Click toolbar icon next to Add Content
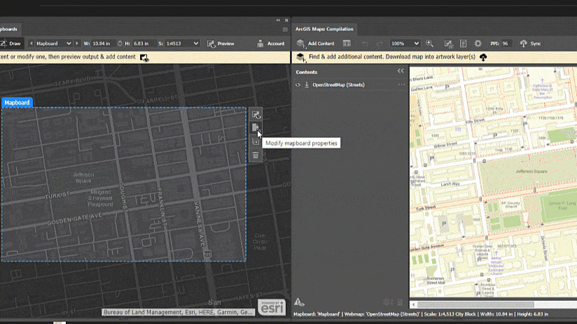The image size is (577, 324). (x=347, y=43)
